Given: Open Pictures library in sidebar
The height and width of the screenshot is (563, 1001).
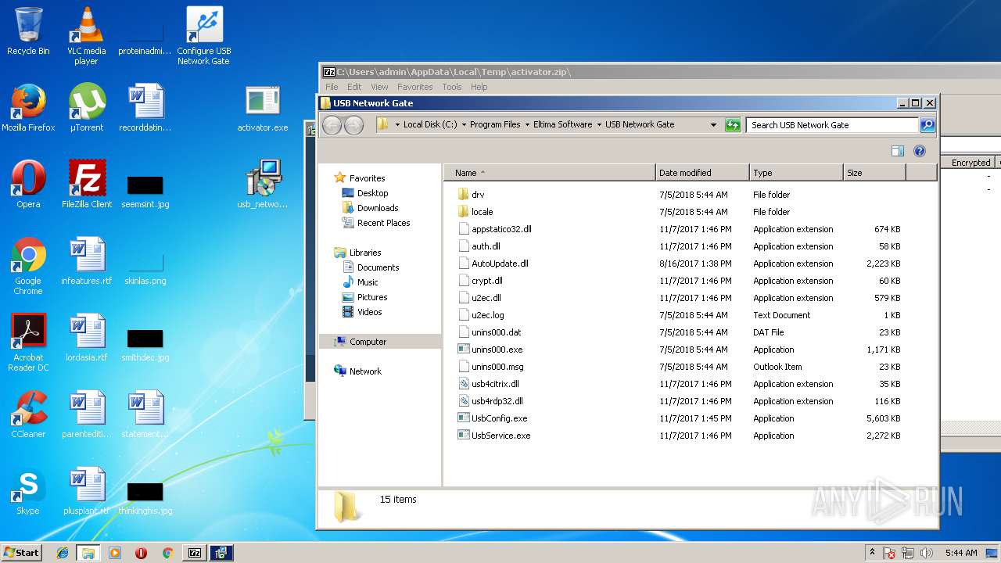Looking at the screenshot, I should click(364, 297).
